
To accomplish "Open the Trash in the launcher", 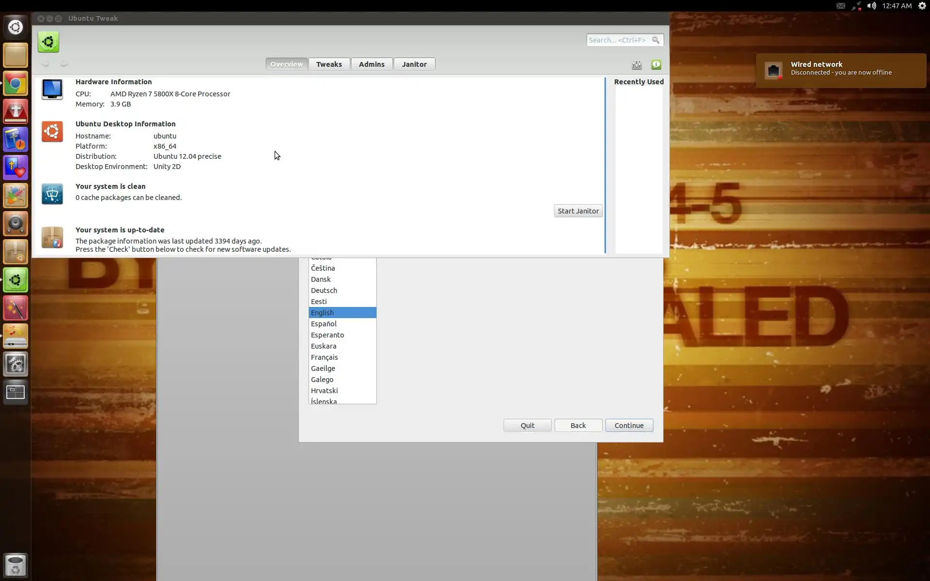I will point(15,565).
